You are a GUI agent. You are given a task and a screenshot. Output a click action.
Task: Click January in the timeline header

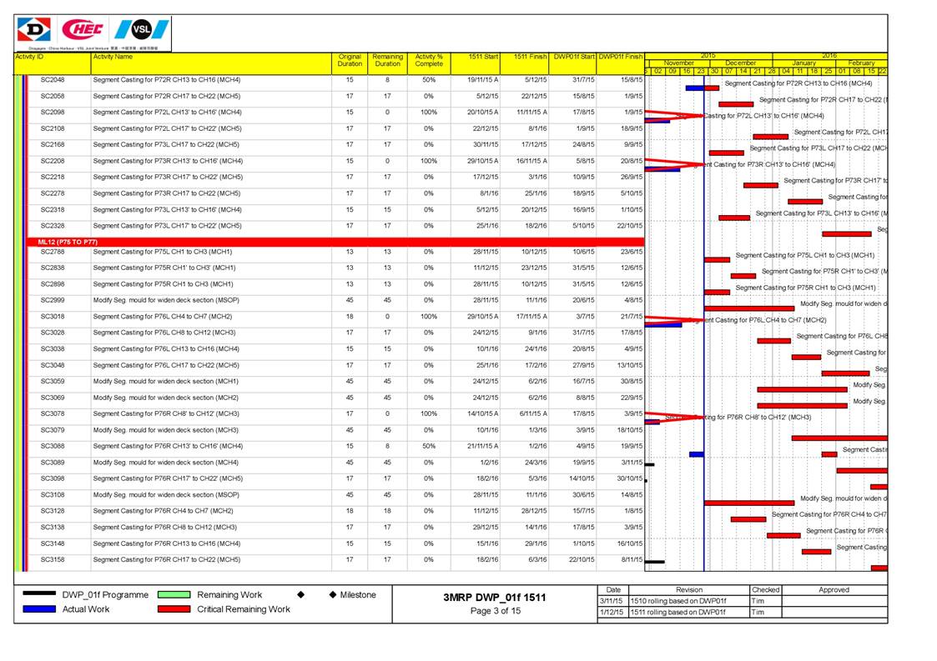[804, 63]
